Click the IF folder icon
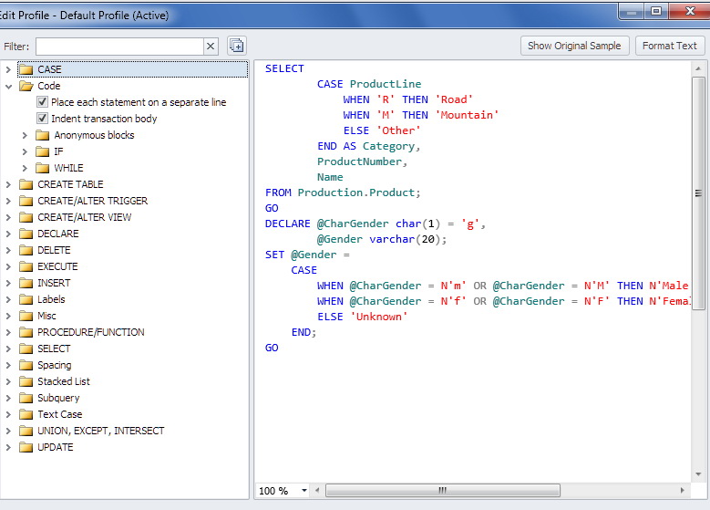The width and height of the screenshot is (710, 510). click(43, 151)
